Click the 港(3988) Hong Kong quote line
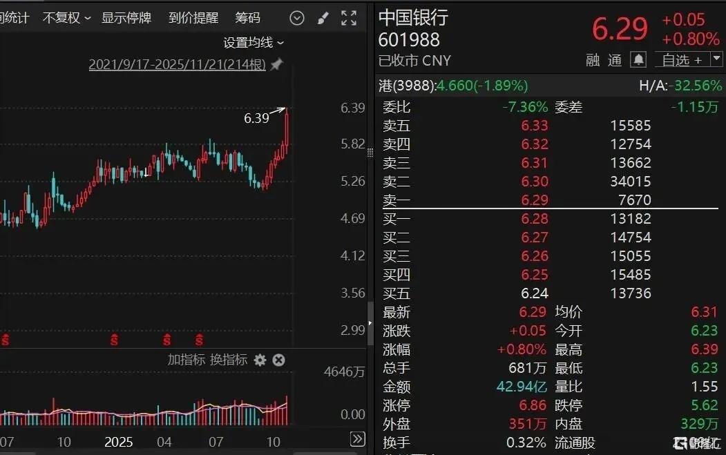The height and width of the screenshot is (455, 726). coord(453,86)
